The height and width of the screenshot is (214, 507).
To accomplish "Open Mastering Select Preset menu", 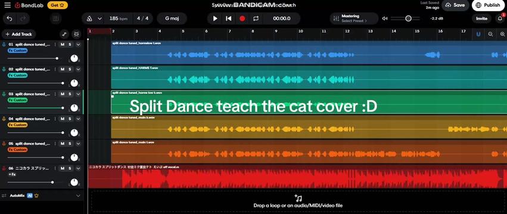I will (354, 18).
